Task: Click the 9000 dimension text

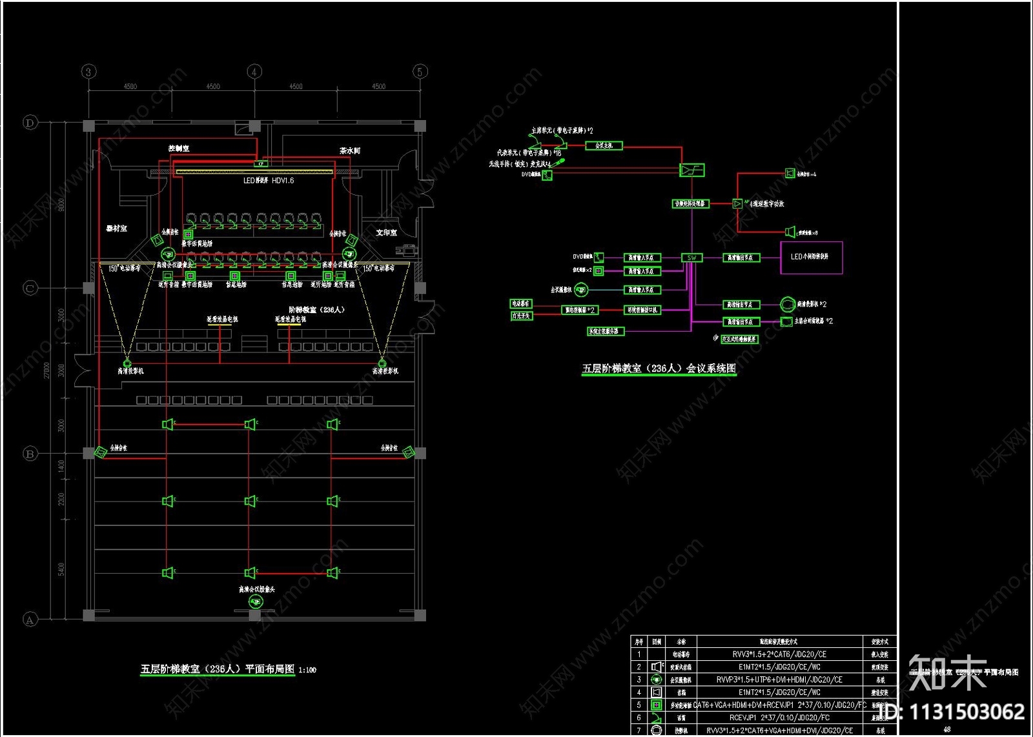Action: pyautogui.click(x=61, y=205)
